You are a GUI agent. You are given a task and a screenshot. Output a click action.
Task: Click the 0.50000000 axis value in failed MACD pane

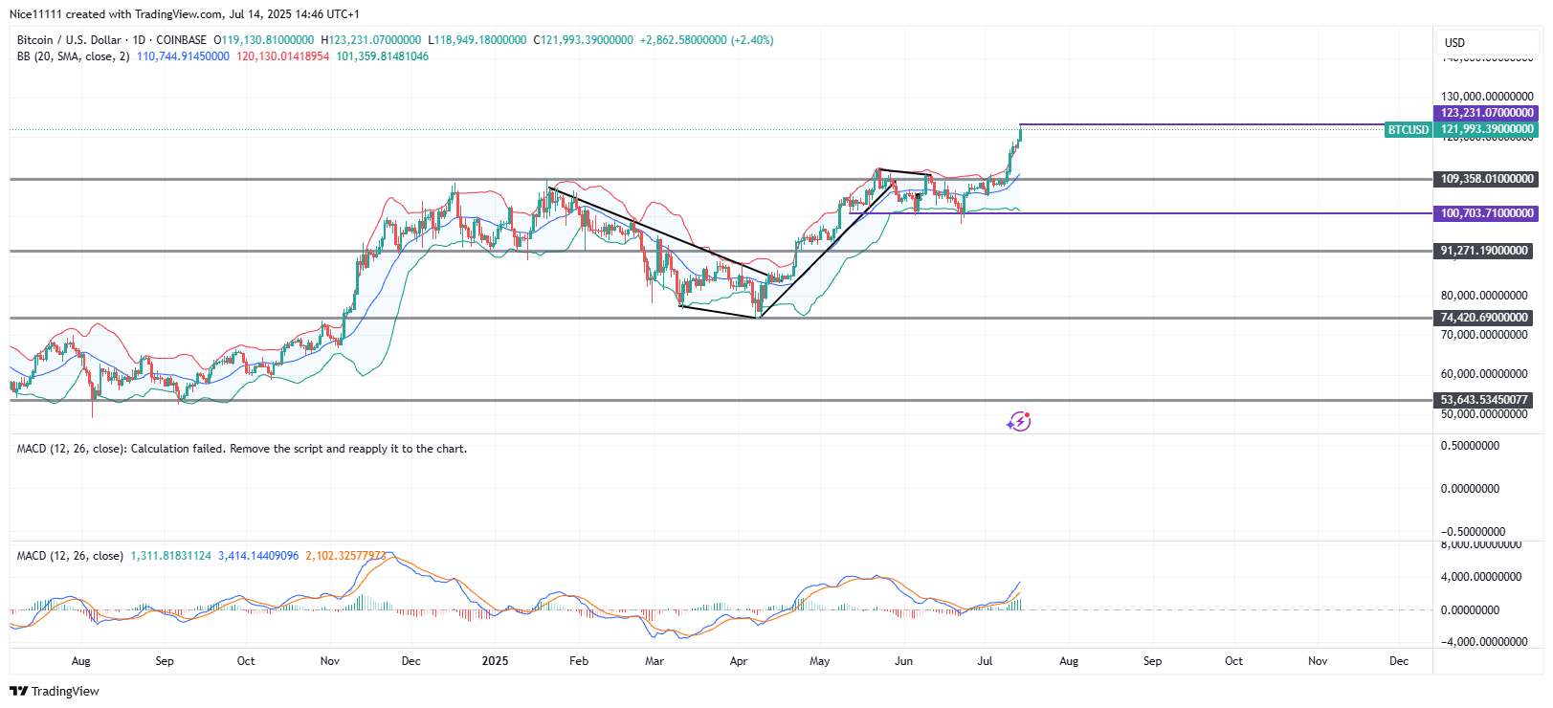tap(1471, 446)
